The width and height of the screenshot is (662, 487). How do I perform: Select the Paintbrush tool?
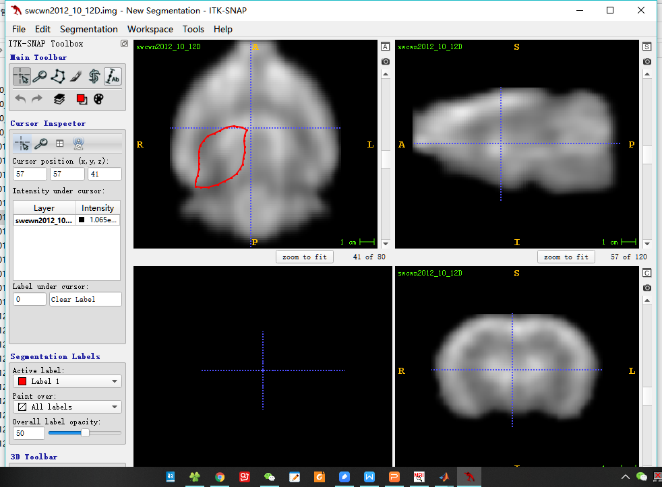(76, 77)
